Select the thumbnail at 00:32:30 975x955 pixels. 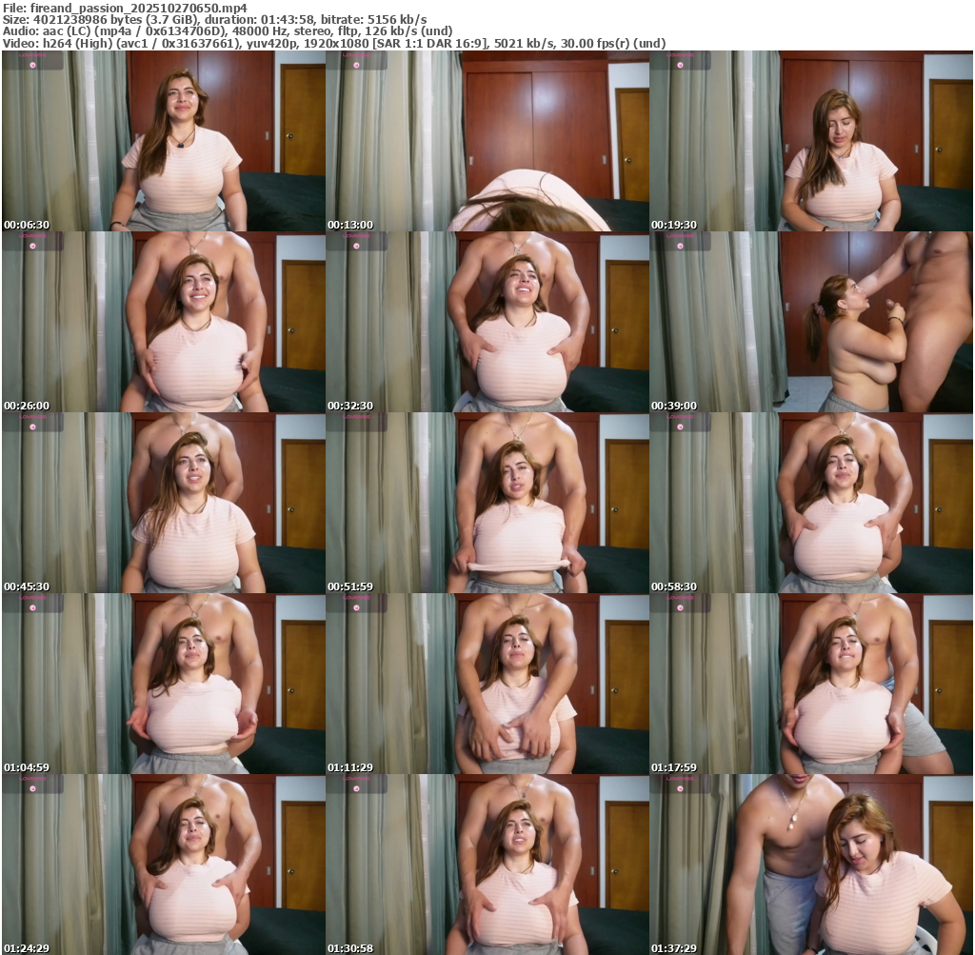click(x=487, y=322)
